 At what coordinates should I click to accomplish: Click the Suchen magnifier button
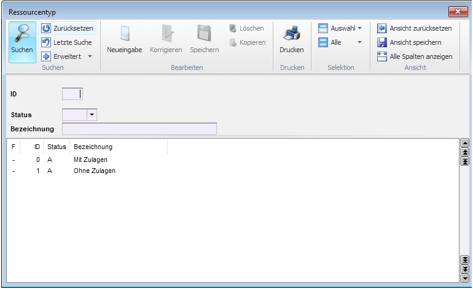pos(22,42)
